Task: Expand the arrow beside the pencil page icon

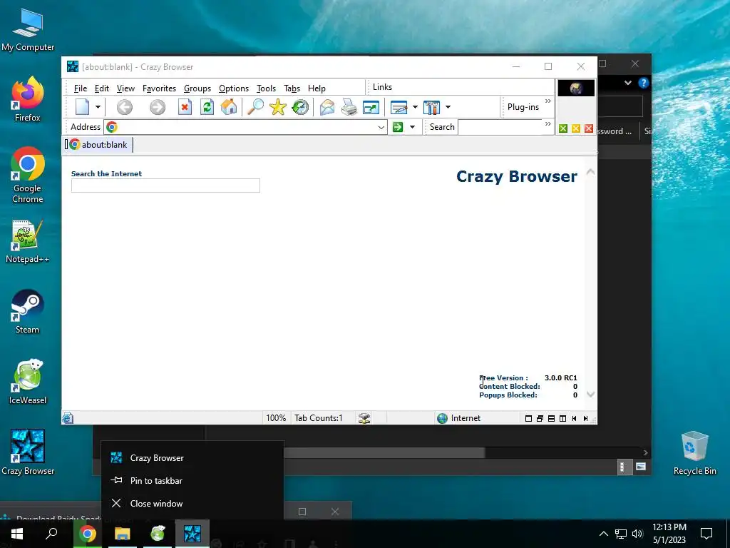Action: click(415, 107)
